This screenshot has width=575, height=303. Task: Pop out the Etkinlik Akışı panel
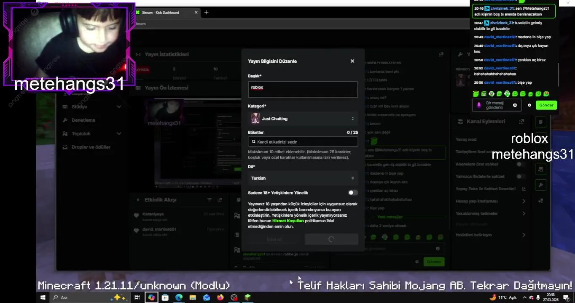(x=220, y=200)
